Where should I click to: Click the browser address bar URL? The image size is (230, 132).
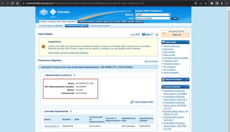tap(85, 3)
